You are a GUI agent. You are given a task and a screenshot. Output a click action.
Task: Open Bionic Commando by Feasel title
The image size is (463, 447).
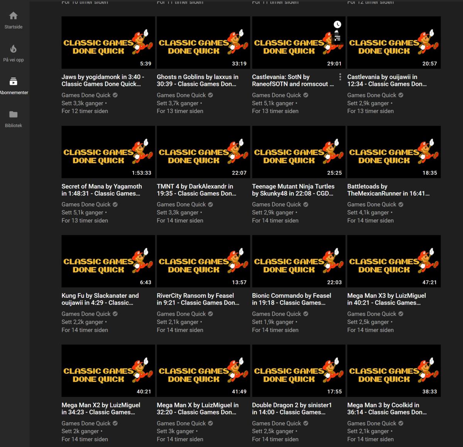292,299
